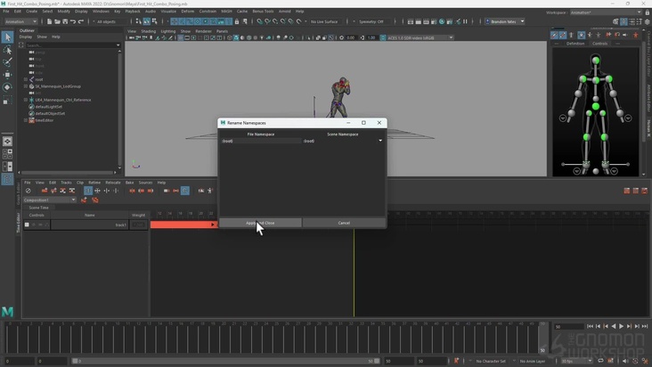Click the HumanIK hips green effector

(x=596, y=107)
